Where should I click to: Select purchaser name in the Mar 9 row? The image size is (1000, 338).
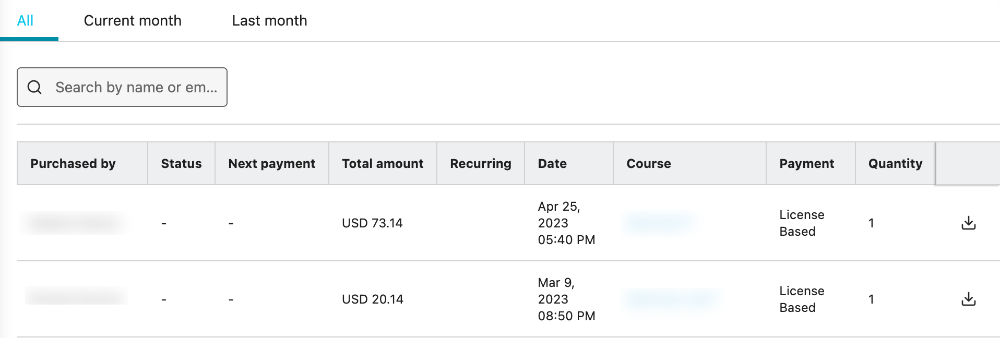[76, 296]
